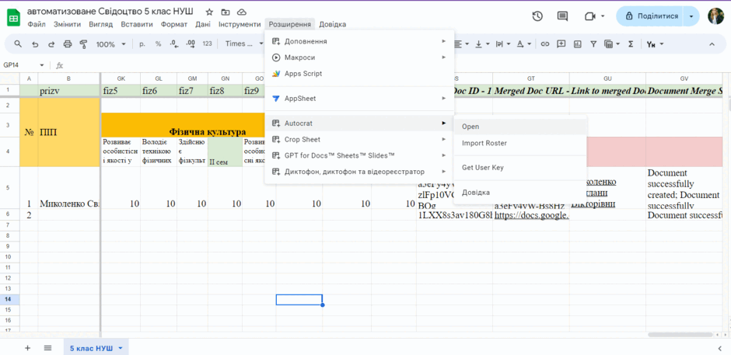Select row 14 header

click(9, 300)
